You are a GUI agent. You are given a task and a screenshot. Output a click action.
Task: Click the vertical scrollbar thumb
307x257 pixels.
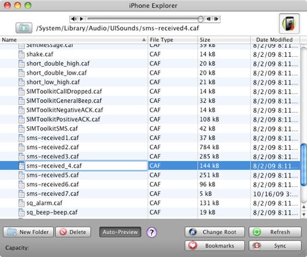(x=304, y=165)
